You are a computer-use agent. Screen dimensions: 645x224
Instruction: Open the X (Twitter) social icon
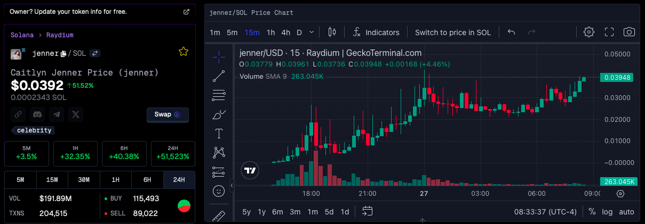pyautogui.click(x=76, y=114)
